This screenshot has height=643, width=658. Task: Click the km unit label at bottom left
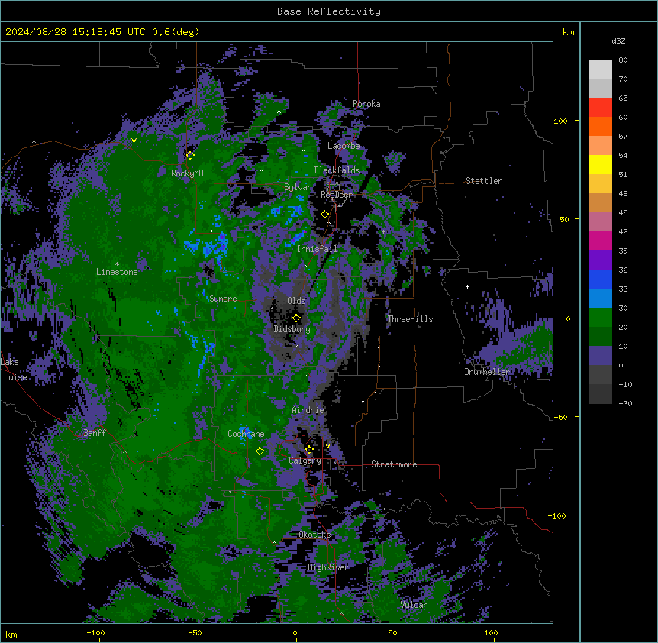pyautogui.click(x=11, y=634)
